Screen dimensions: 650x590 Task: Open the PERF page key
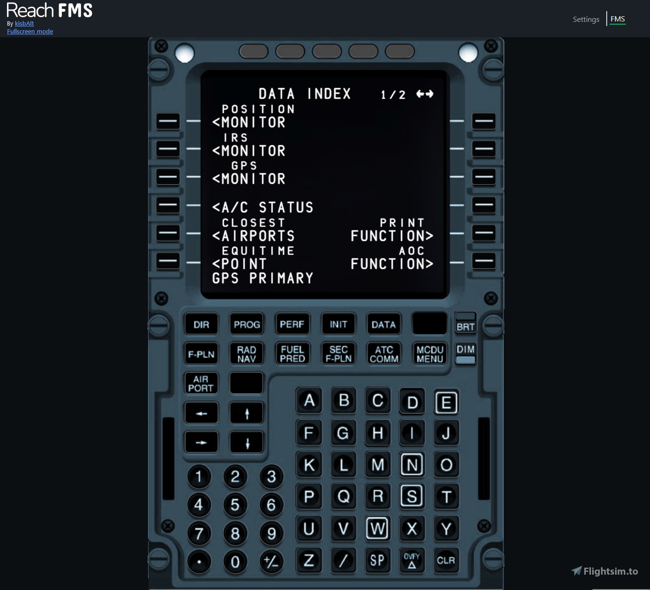tap(292, 323)
